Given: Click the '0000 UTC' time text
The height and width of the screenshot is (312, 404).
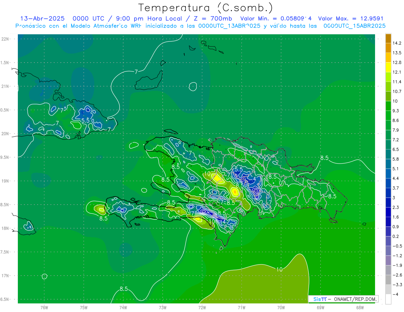Looking at the screenshot, I should pos(88,19).
